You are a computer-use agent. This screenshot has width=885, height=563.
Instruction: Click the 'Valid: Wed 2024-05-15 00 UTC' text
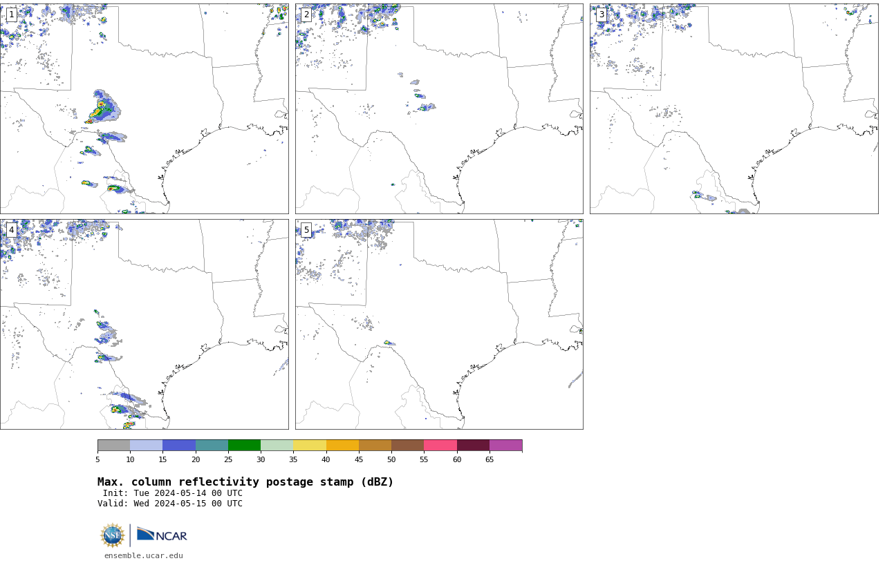pos(170,504)
